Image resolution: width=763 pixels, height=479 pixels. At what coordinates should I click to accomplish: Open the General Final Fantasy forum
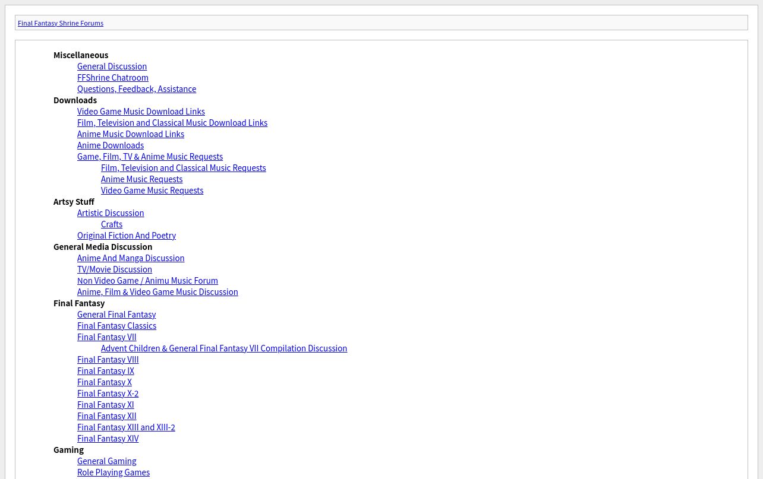click(116, 315)
